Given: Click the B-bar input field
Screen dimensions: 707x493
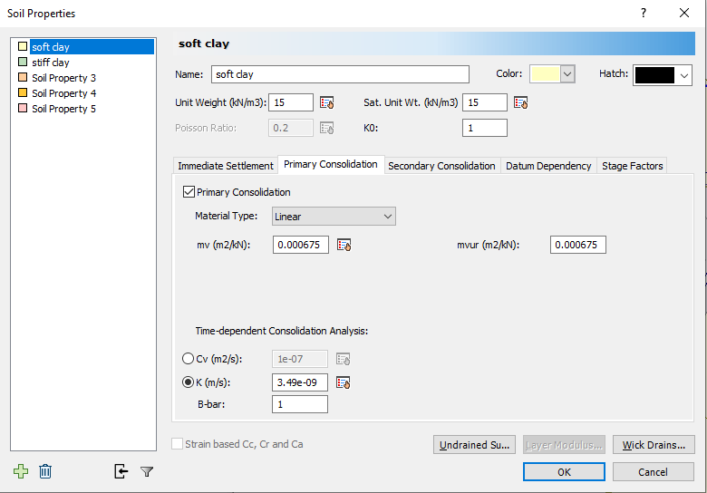Looking at the screenshot, I should coord(300,404).
